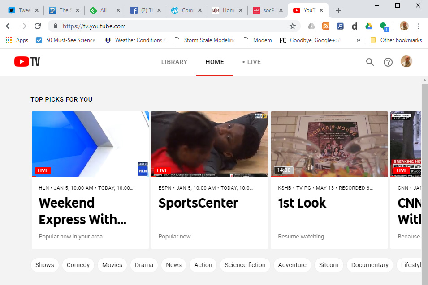Viewport: 428px width, 285px height.
Task: Open the 1st Look recorded thumbnail
Action: (x=329, y=144)
